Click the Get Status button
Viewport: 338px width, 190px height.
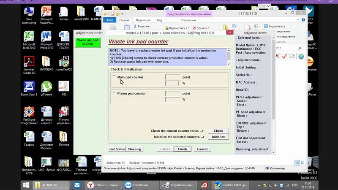117,149
